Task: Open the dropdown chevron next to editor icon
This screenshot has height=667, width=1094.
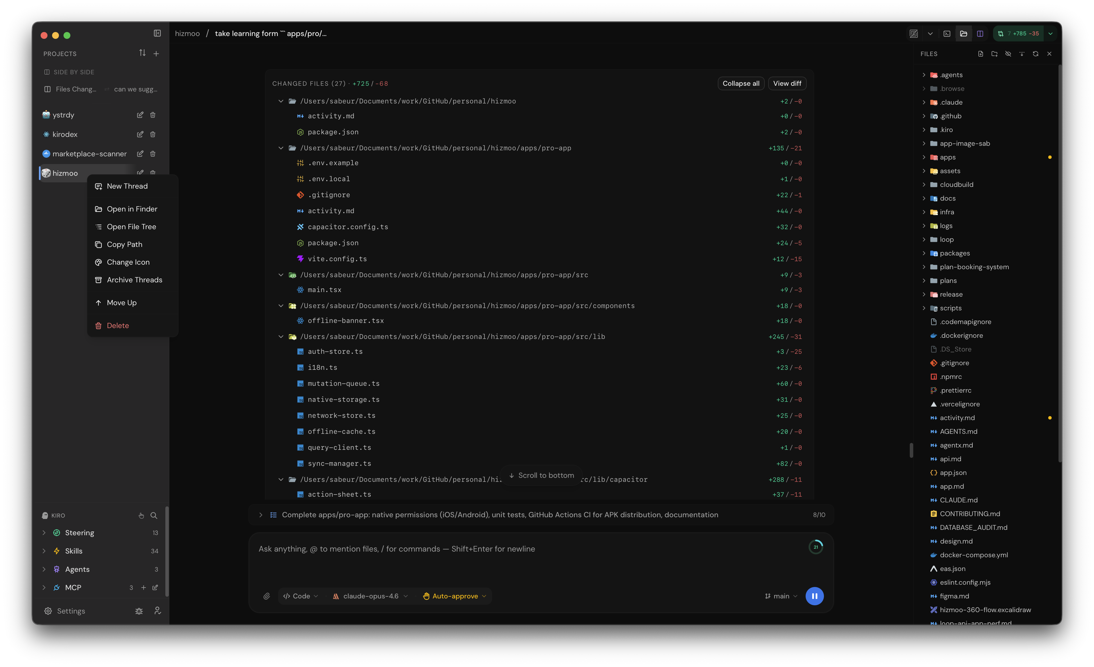Action: (930, 34)
